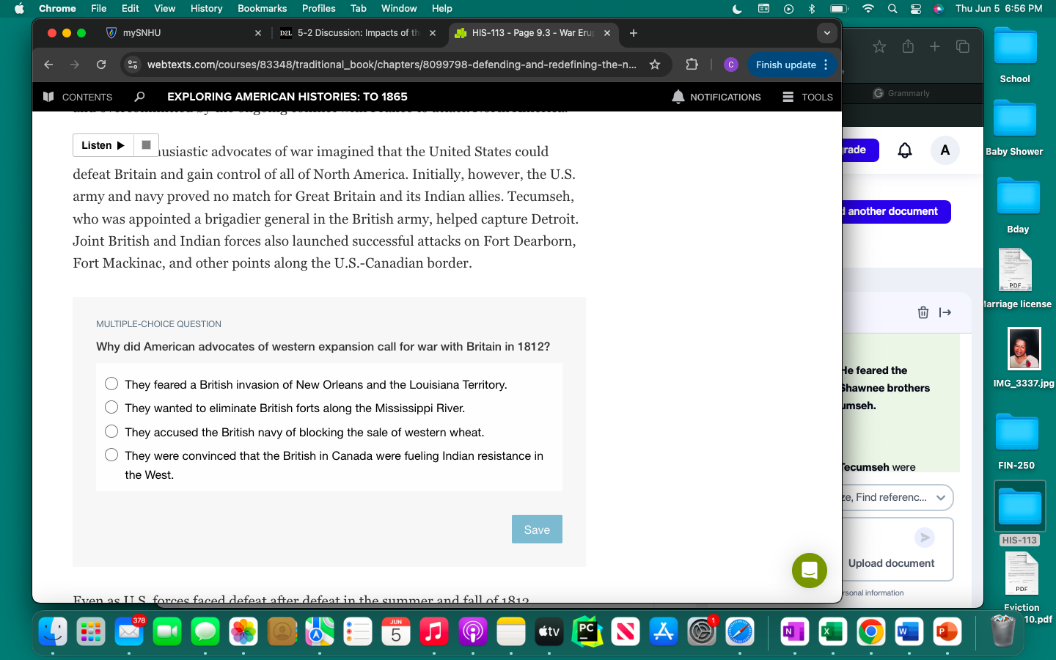Open the Summarize, Find references dropdown
Image resolution: width=1056 pixels, height=660 pixels.
tap(941, 497)
